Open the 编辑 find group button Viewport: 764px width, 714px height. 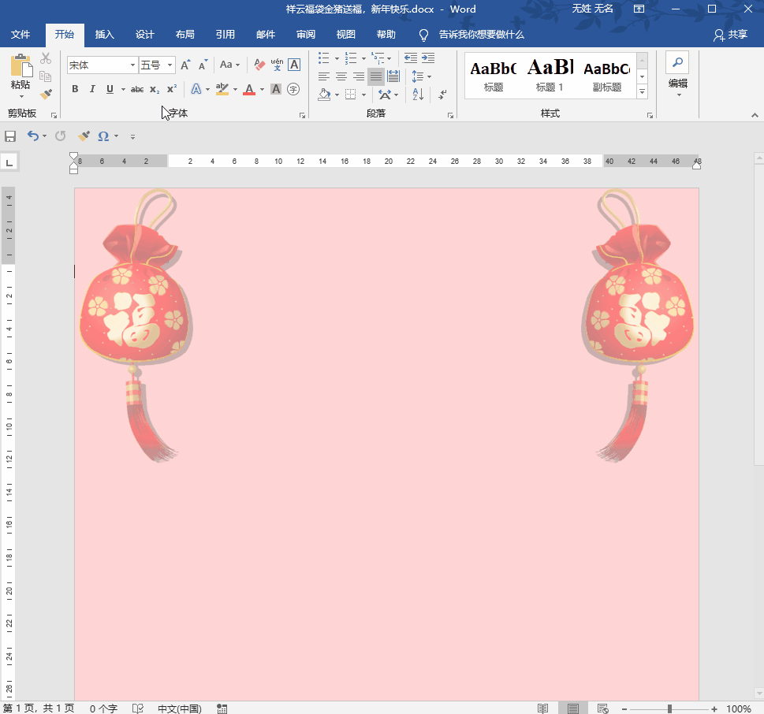click(677, 75)
